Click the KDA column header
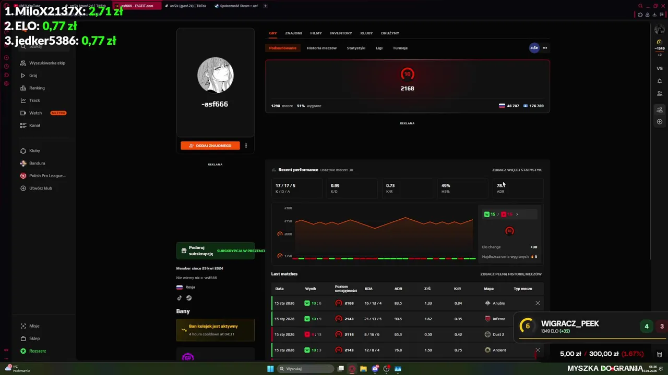This screenshot has height=375, width=668. click(368, 289)
